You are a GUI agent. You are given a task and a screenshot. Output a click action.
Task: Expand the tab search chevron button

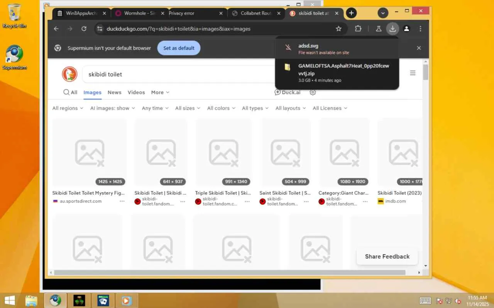(x=383, y=13)
